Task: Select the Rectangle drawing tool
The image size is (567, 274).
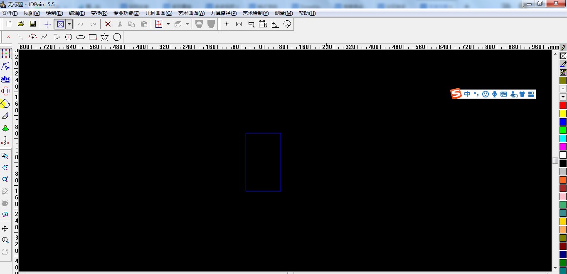Action: coord(92,36)
